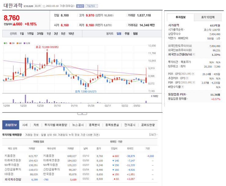The image size is (226, 186).
Task: Select the 전자공시 tab
Action: pyautogui.click(x=130, y=125)
